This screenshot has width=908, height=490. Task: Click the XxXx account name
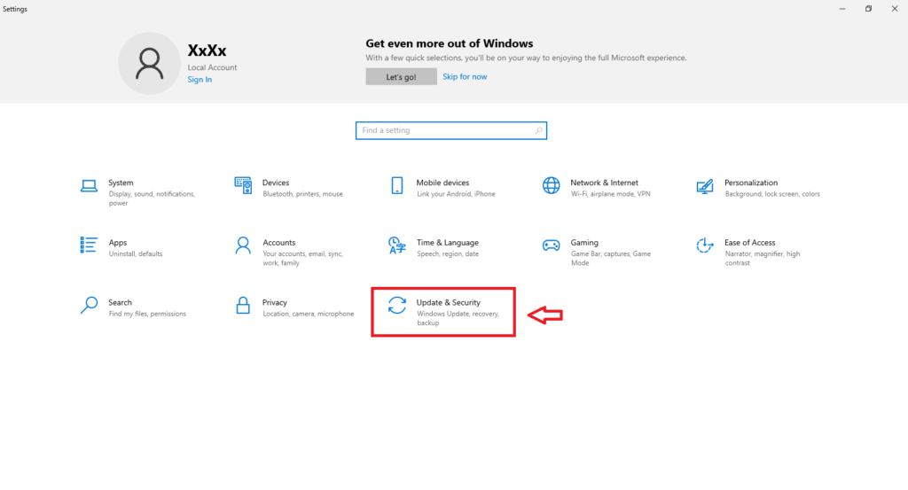click(207, 51)
